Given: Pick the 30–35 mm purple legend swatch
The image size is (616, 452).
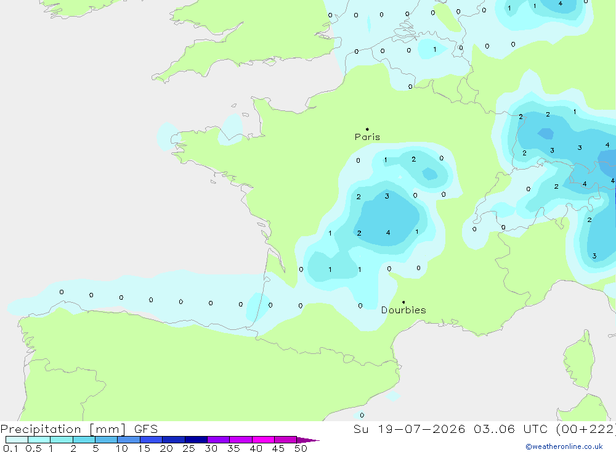Looking at the screenshot, I should (x=219, y=440).
